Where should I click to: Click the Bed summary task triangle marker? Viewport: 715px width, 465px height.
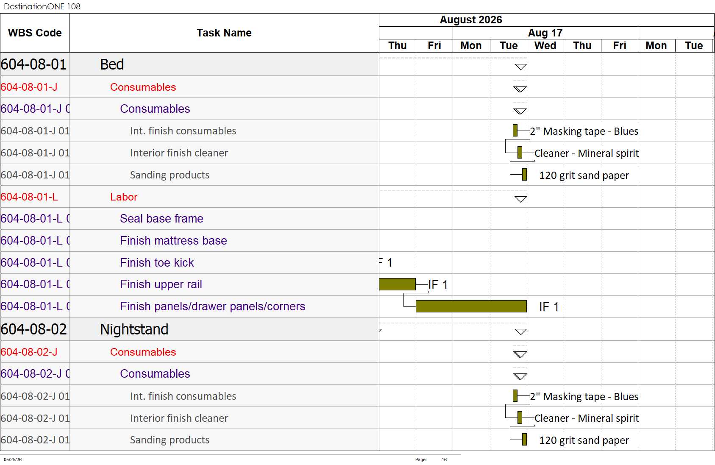520,67
